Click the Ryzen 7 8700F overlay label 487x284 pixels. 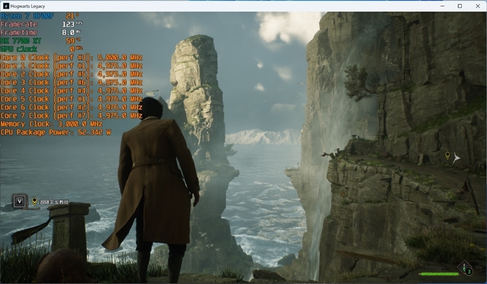[x=27, y=16]
